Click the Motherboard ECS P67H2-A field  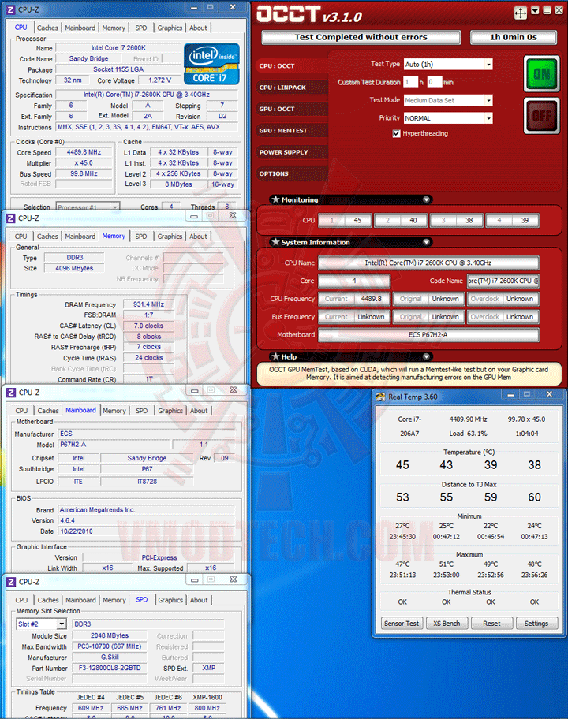428,335
